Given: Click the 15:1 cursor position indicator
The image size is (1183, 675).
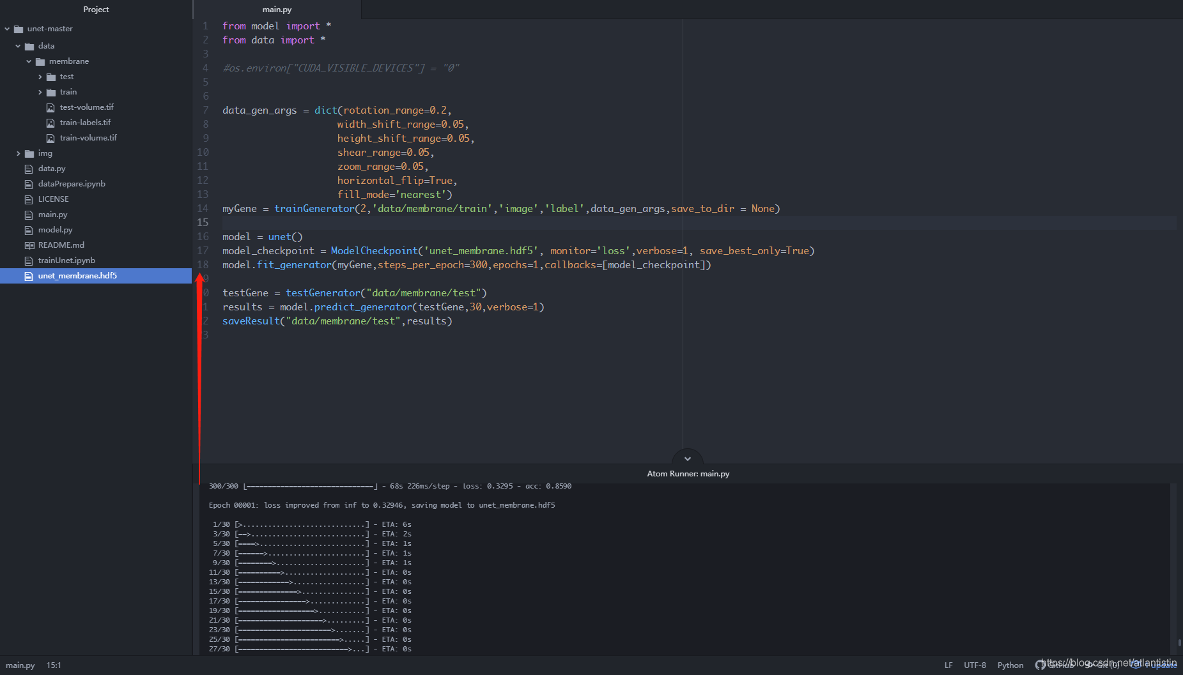Looking at the screenshot, I should (x=54, y=665).
